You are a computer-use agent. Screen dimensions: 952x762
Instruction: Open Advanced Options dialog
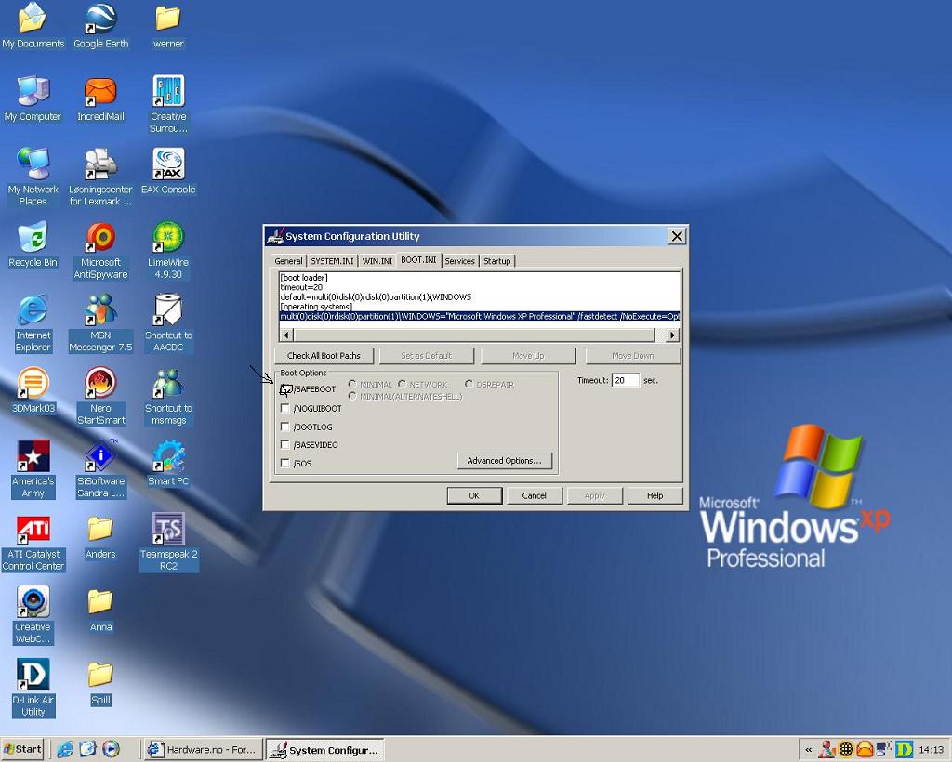coord(504,461)
